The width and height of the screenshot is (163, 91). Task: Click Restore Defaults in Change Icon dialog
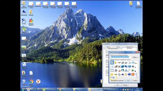117,80
